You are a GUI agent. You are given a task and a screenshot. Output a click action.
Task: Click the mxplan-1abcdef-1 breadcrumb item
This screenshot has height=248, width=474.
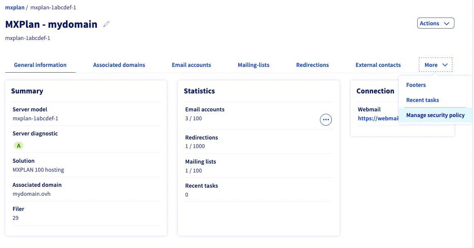click(x=53, y=7)
